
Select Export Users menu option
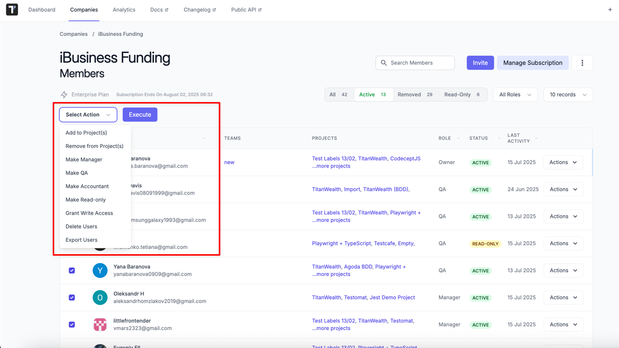82,240
